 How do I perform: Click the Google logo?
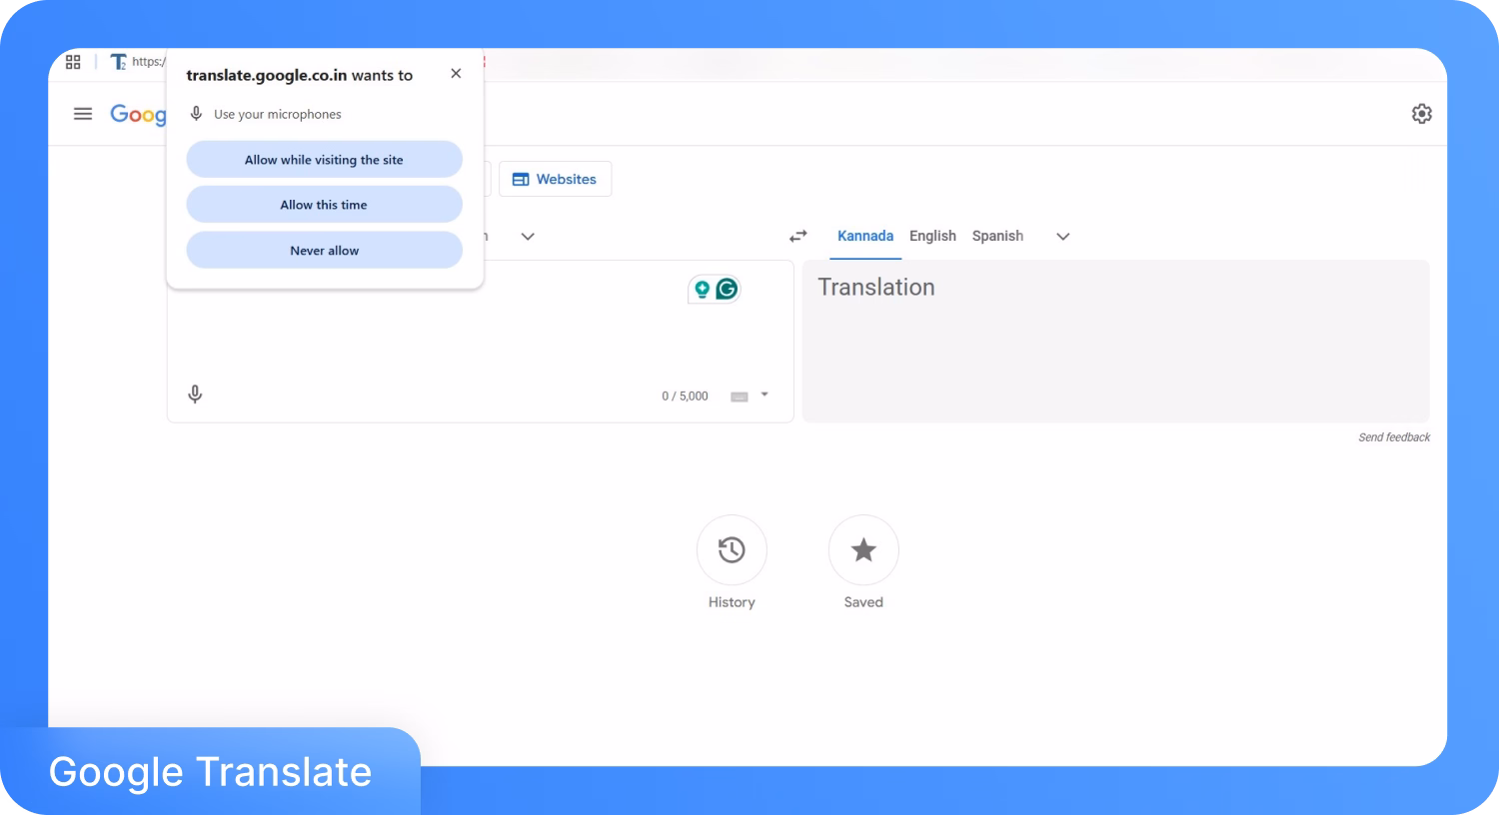pyautogui.click(x=138, y=115)
